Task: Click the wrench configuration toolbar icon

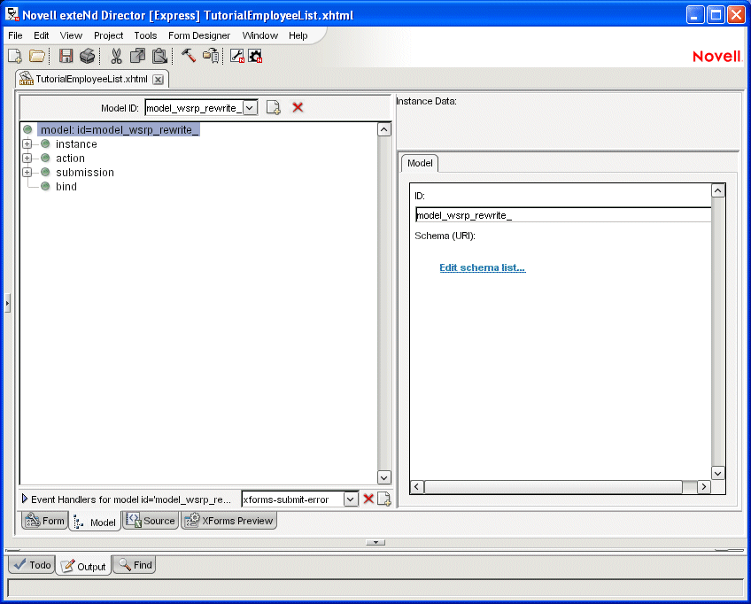Action: pyautogui.click(x=237, y=56)
